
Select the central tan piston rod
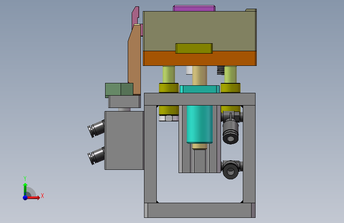pyautogui.click(x=200, y=75)
